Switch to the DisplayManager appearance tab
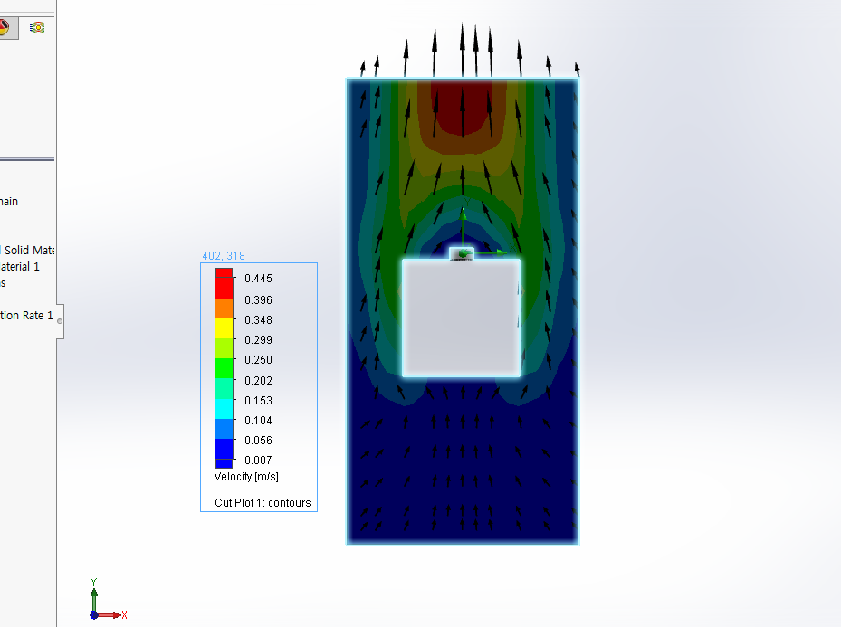The width and height of the screenshot is (841, 627). [x=6, y=28]
